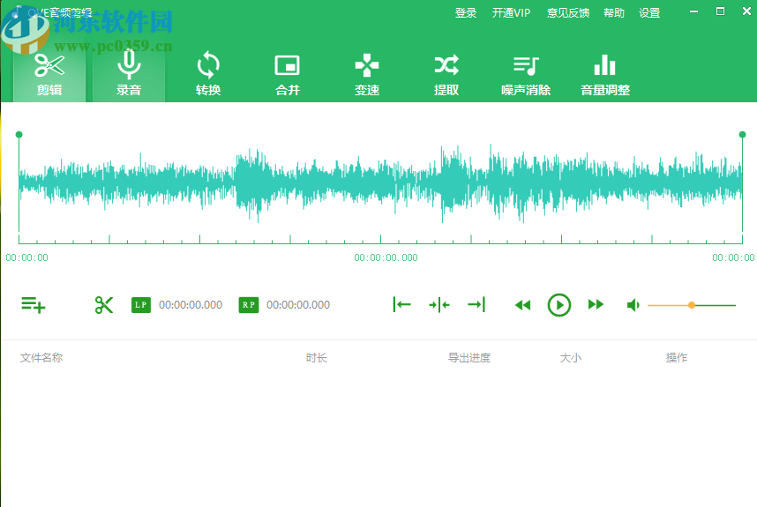Click the 导出进度 column header

click(469, 357)
